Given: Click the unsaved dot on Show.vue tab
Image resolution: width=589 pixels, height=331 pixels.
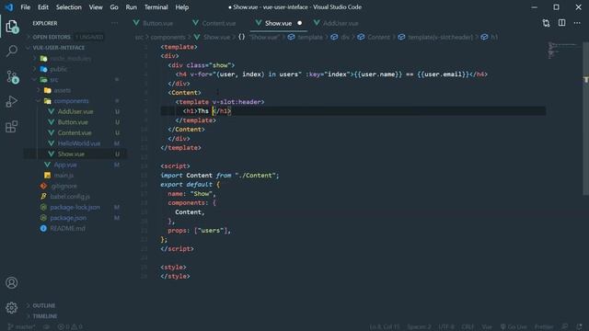Looking at the screenshot, I should point(300,23).
